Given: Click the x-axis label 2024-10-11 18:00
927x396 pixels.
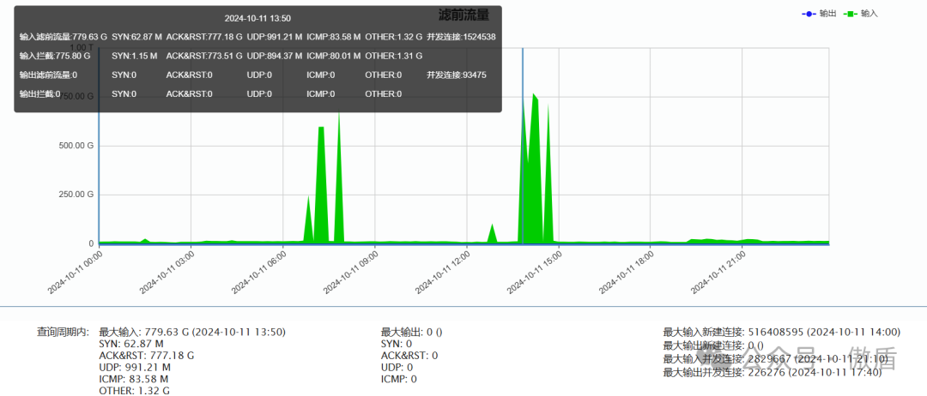Looking at the screenshot, I should (x=627, y=271).
